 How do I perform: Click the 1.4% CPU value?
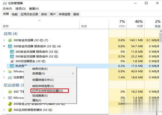(121, 77)
